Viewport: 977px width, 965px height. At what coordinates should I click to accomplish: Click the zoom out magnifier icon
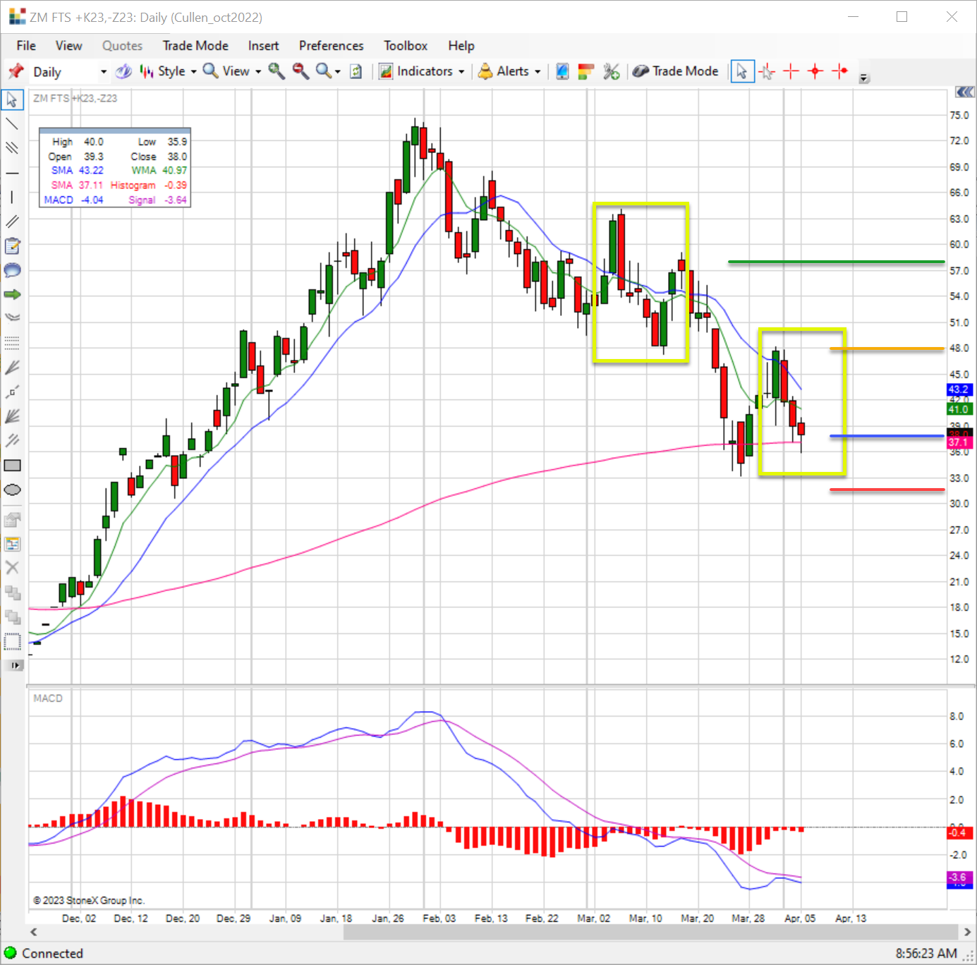301,71
